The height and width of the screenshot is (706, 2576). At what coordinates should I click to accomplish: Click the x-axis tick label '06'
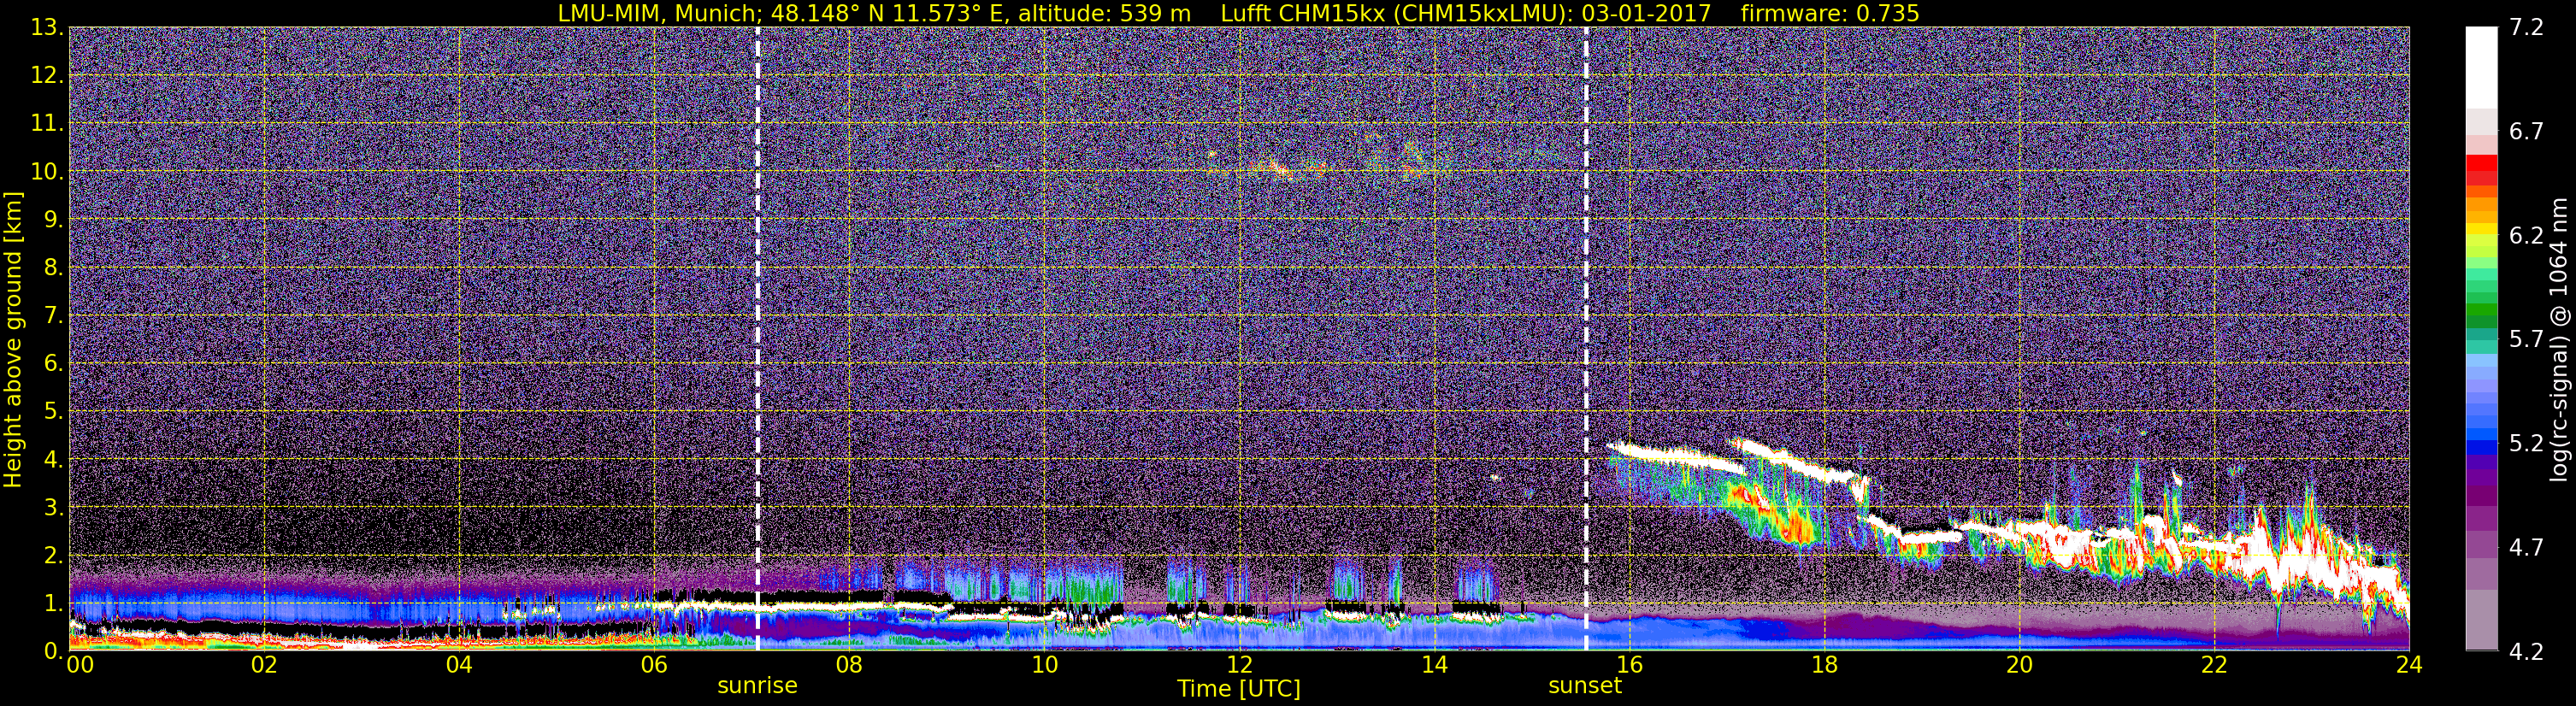[x=654, y=665]
